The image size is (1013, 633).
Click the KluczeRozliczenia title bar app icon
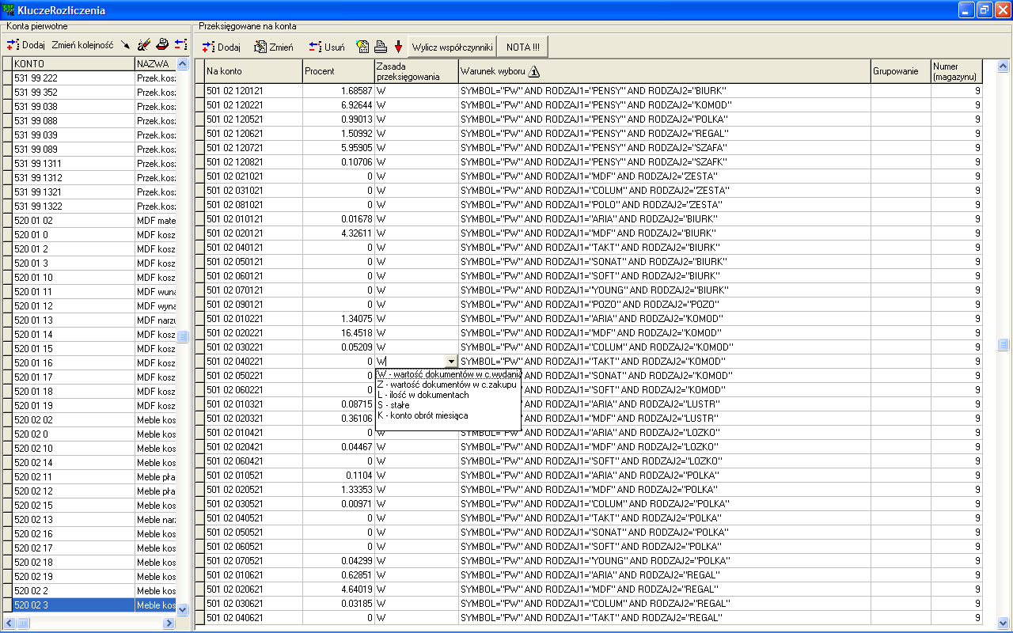pos(9,10)
